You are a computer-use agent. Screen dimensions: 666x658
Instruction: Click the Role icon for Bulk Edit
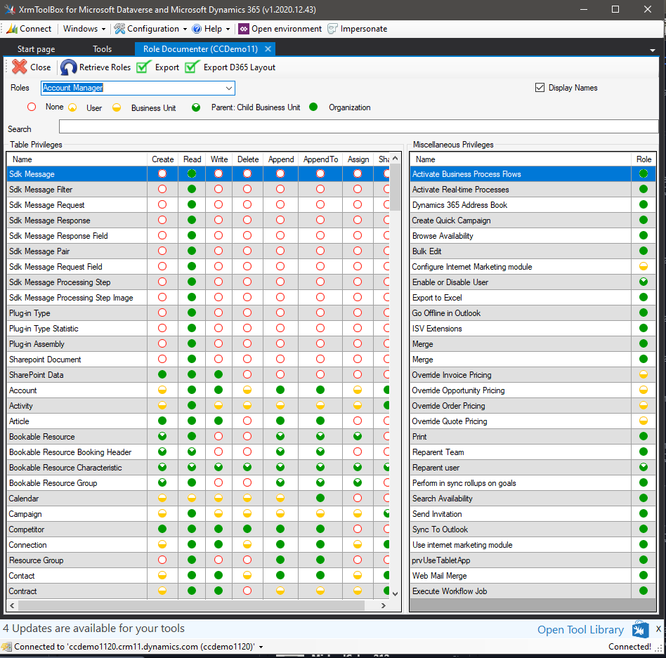click(644, 251)
